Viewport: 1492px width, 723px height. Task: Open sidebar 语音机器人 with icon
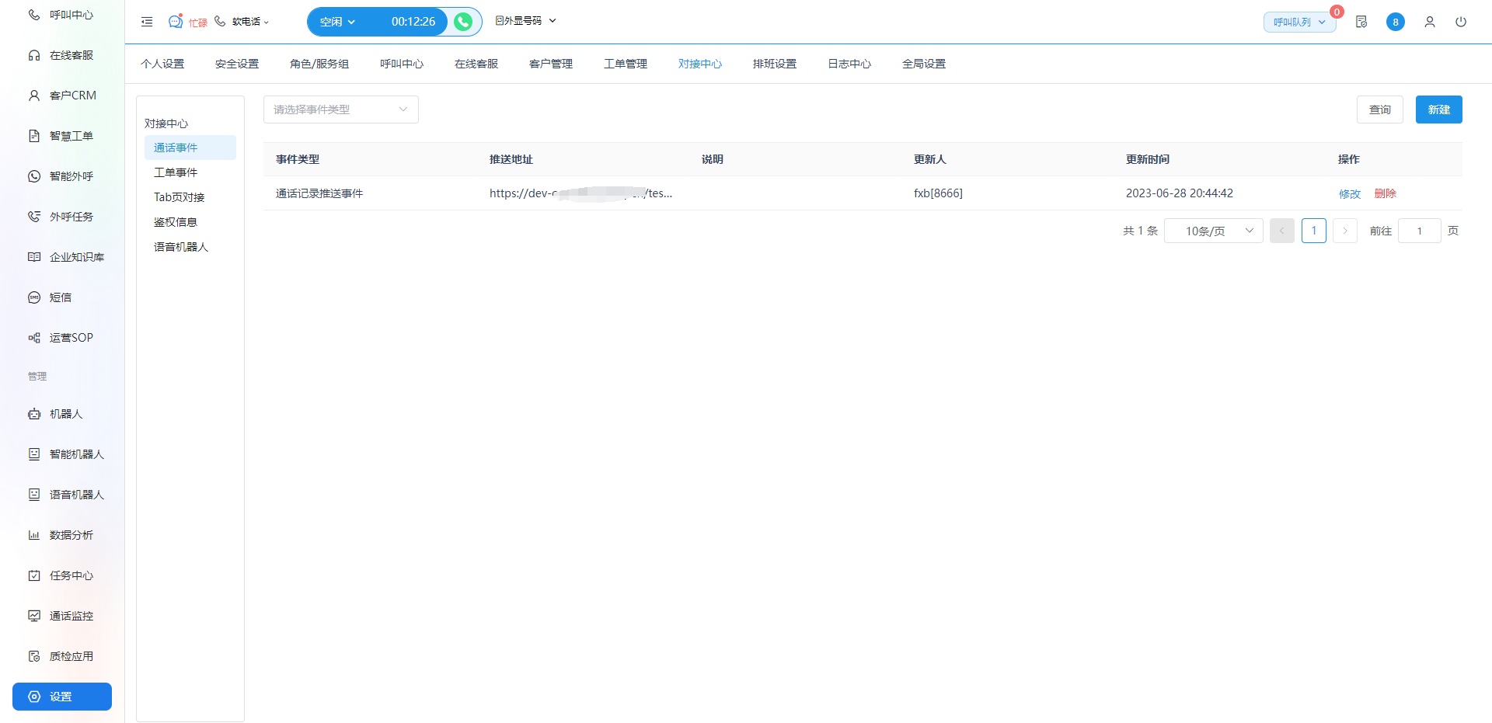62,495
